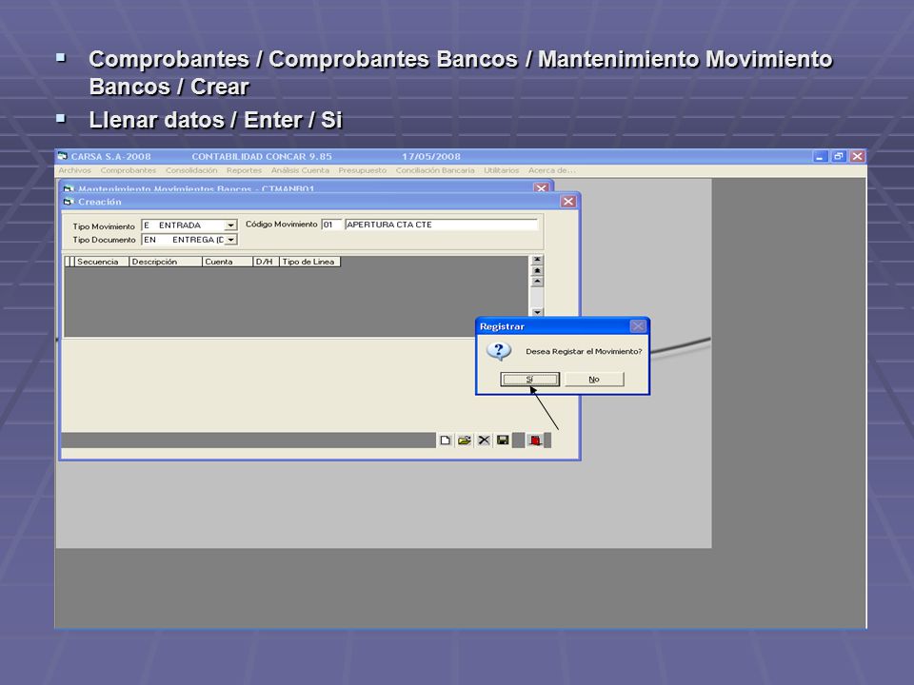Click the question mark icon in Registrar dialog

click(x=499, y=351)
